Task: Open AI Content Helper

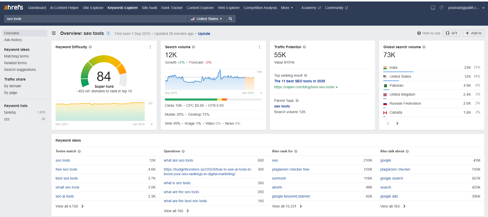Action: (64, 8)
